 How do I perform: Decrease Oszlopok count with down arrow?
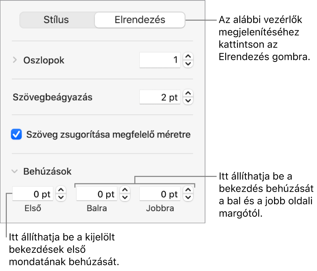[188, 64]
